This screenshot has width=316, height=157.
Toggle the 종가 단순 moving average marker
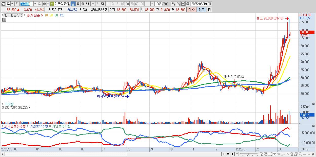25,15
